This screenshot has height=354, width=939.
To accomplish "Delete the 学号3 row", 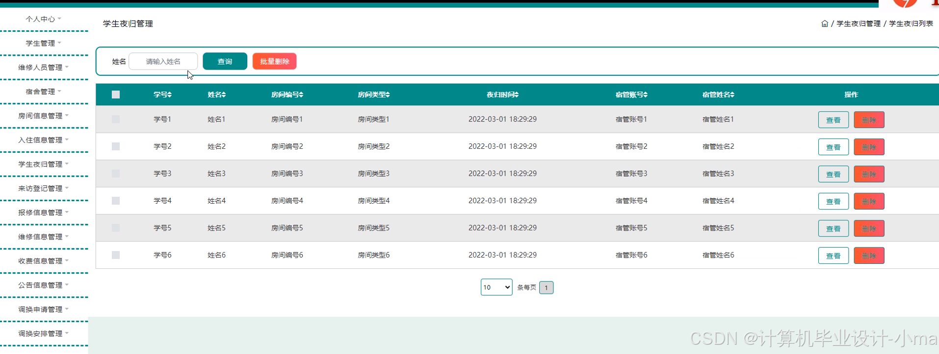I will click(869, 174).
